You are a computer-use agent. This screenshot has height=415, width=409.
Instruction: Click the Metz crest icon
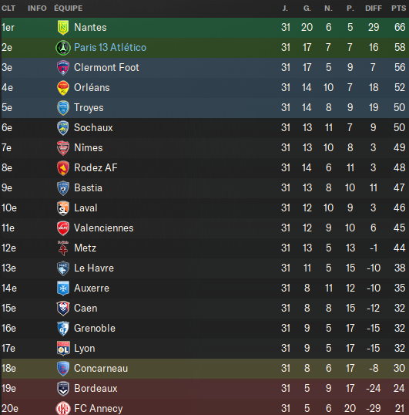pos(63,248)
